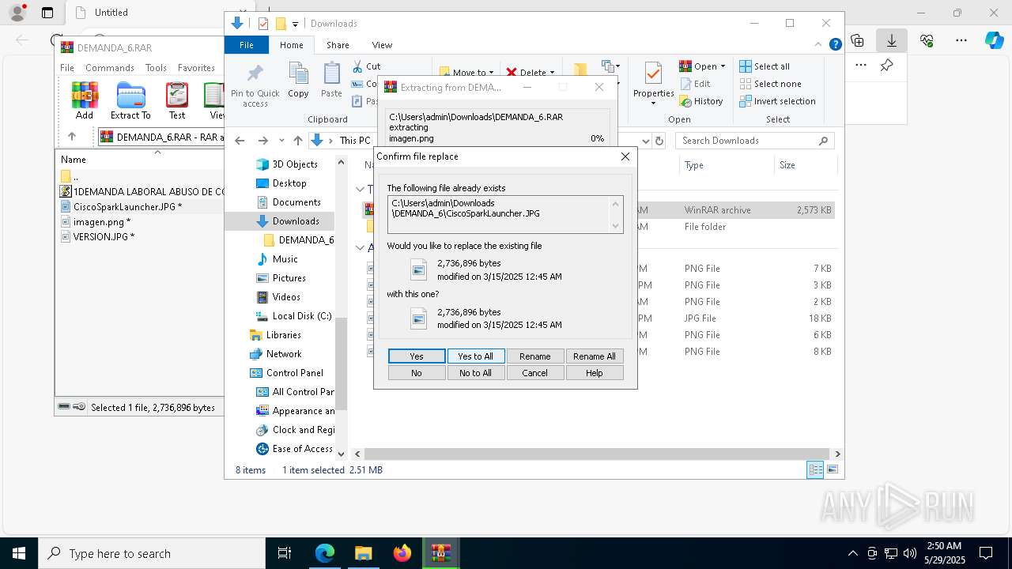Screen dimensions: 1012x569
Task: Open the Explorer File ribbon tab
Action: click(x=247, y=45)
